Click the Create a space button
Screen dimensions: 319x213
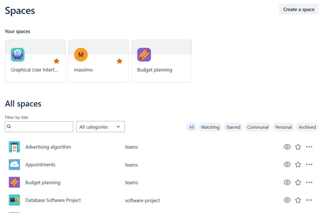click(x=298, y=9)
